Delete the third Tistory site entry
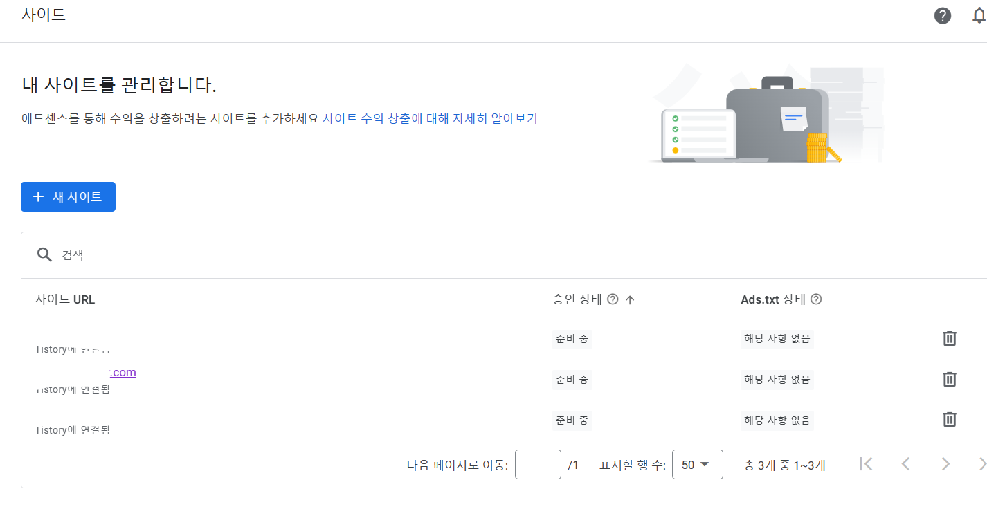 [949, 419]
